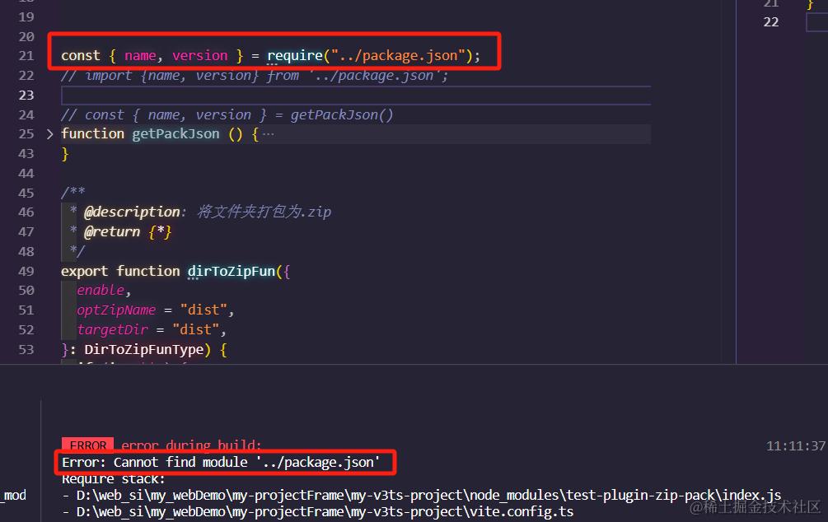
Task: Click line number 49 in gutter
Action: [26, 272]
